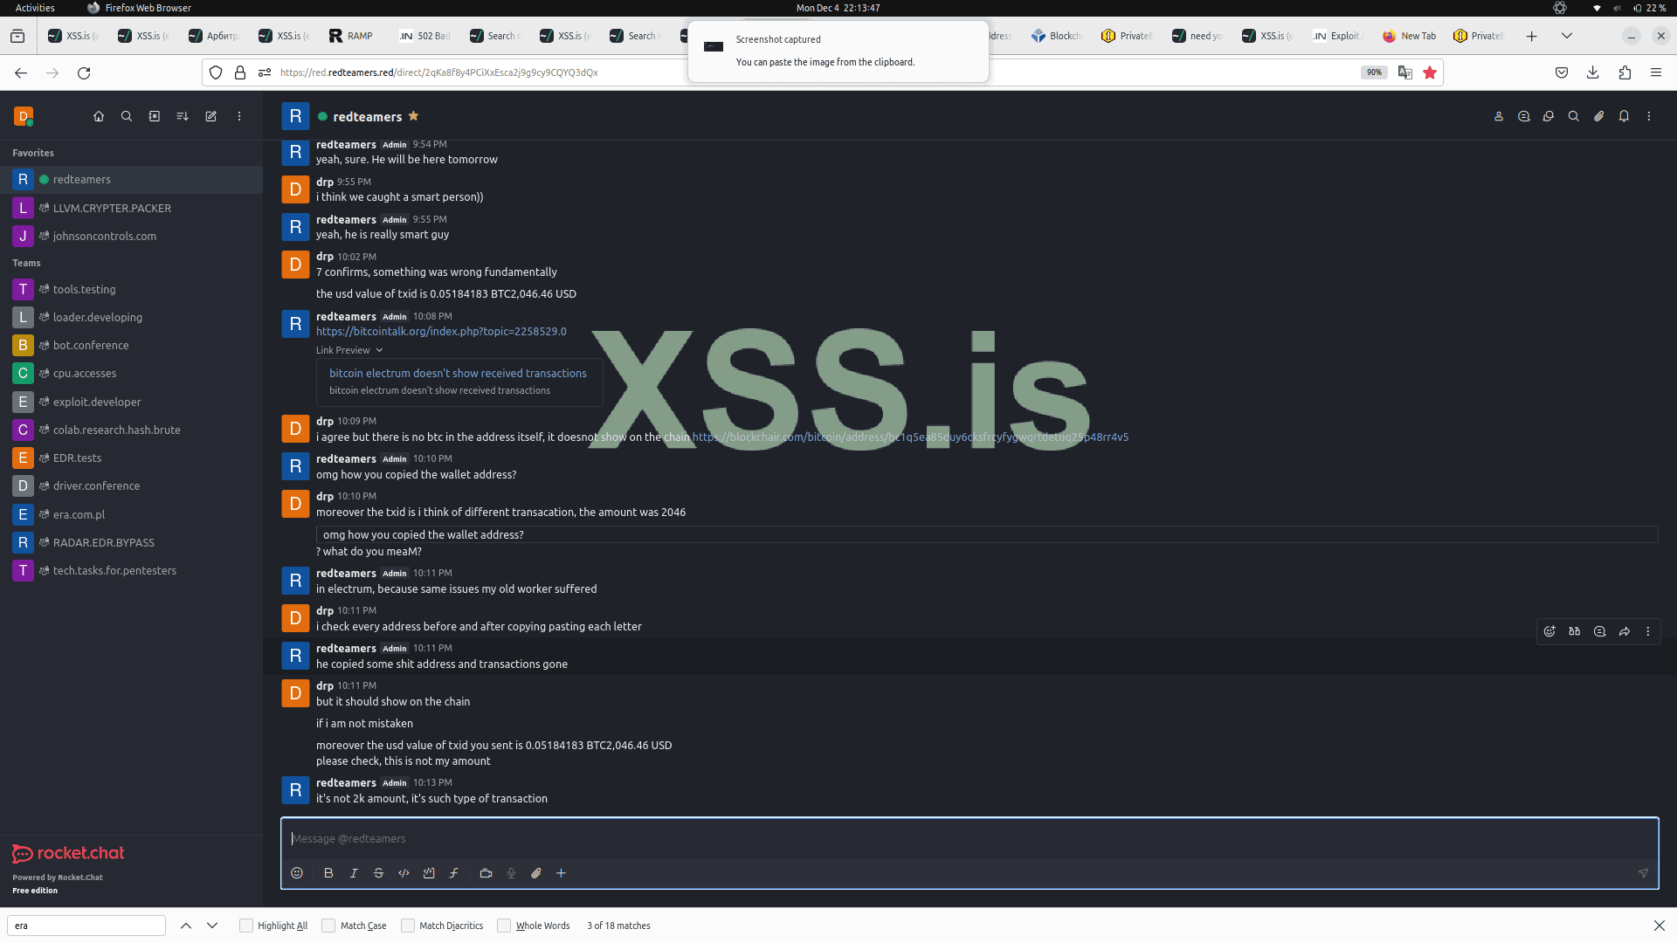1677x943 pixels.
Task: Open the pinned messages icon in the header
Action: [1598, 116]
